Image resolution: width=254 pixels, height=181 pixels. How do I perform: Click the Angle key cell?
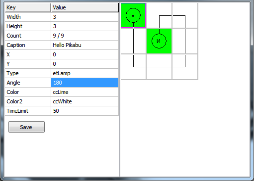tap(28, 83)
